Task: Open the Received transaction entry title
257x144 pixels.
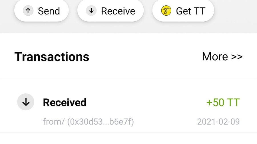Action: tap(65, 102)
